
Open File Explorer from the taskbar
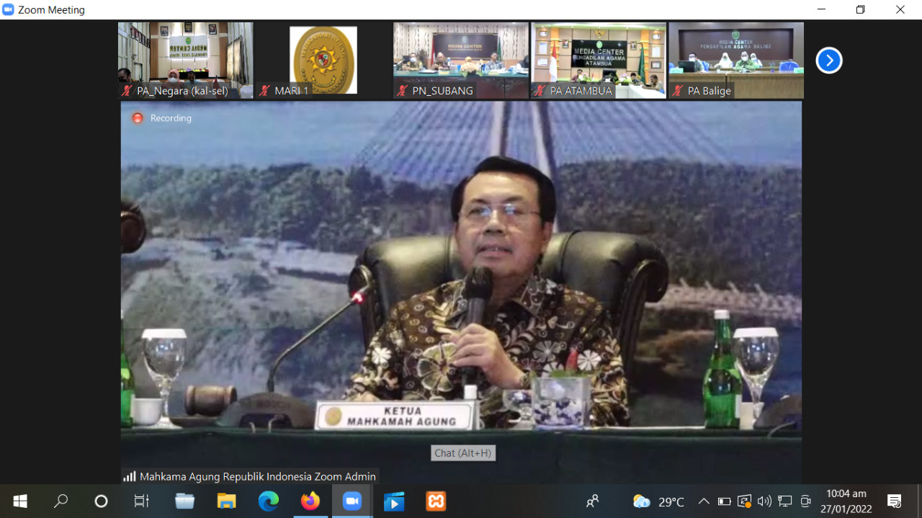[x=227, y=501]
